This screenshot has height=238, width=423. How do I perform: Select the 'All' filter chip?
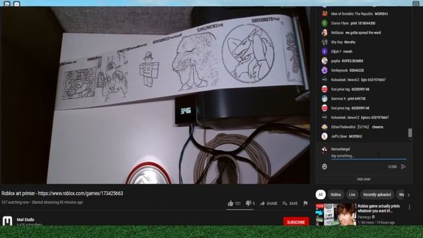point(321,194)
